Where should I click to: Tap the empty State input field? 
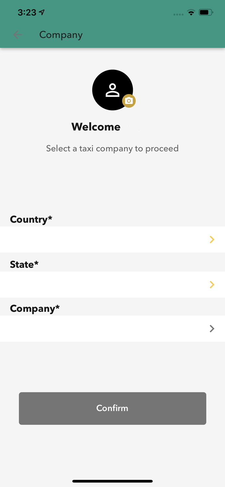tap(97, 285)
